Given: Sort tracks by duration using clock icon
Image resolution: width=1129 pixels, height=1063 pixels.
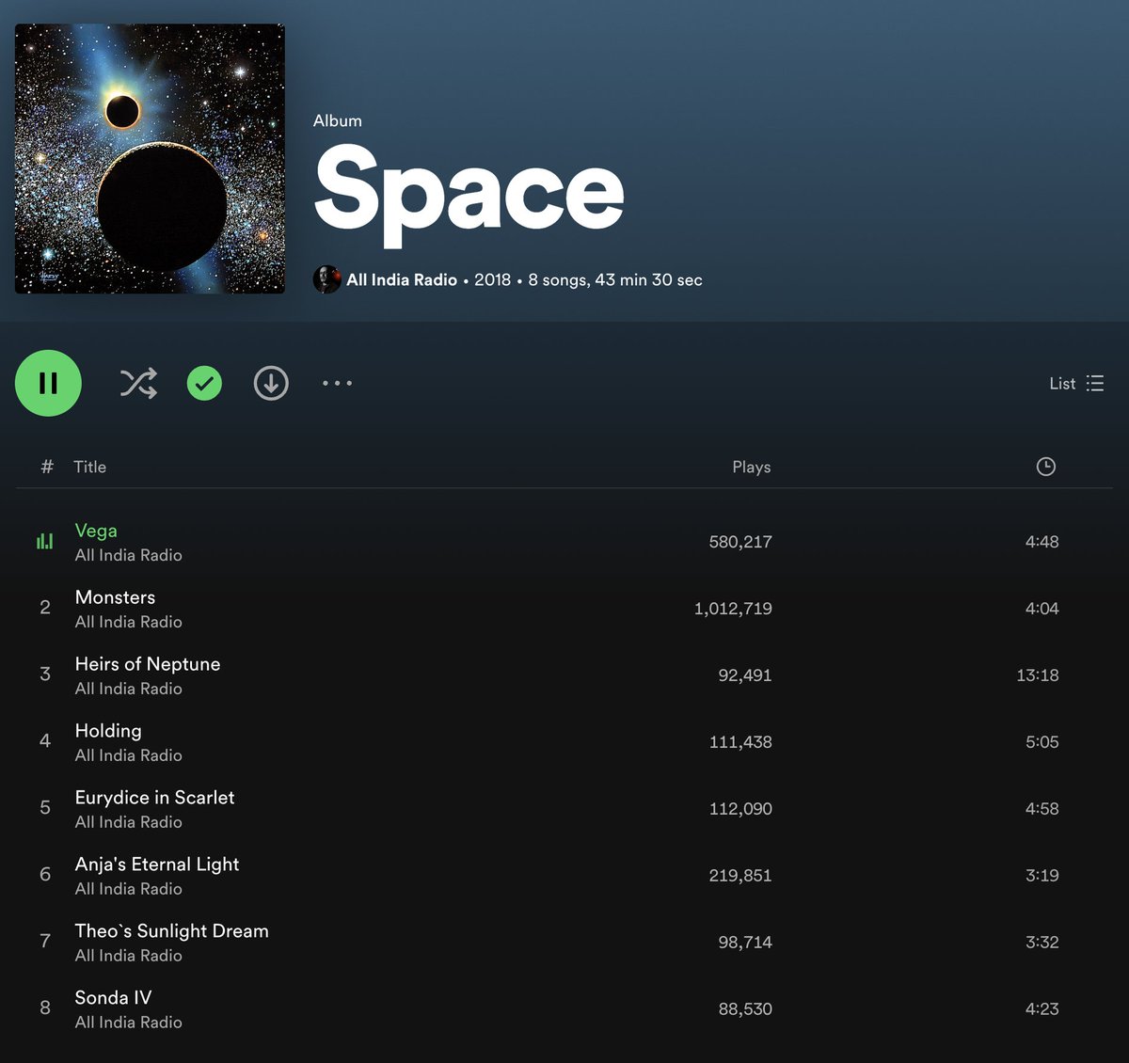Looking at the screenshot, I should [x=1046, y=466].
